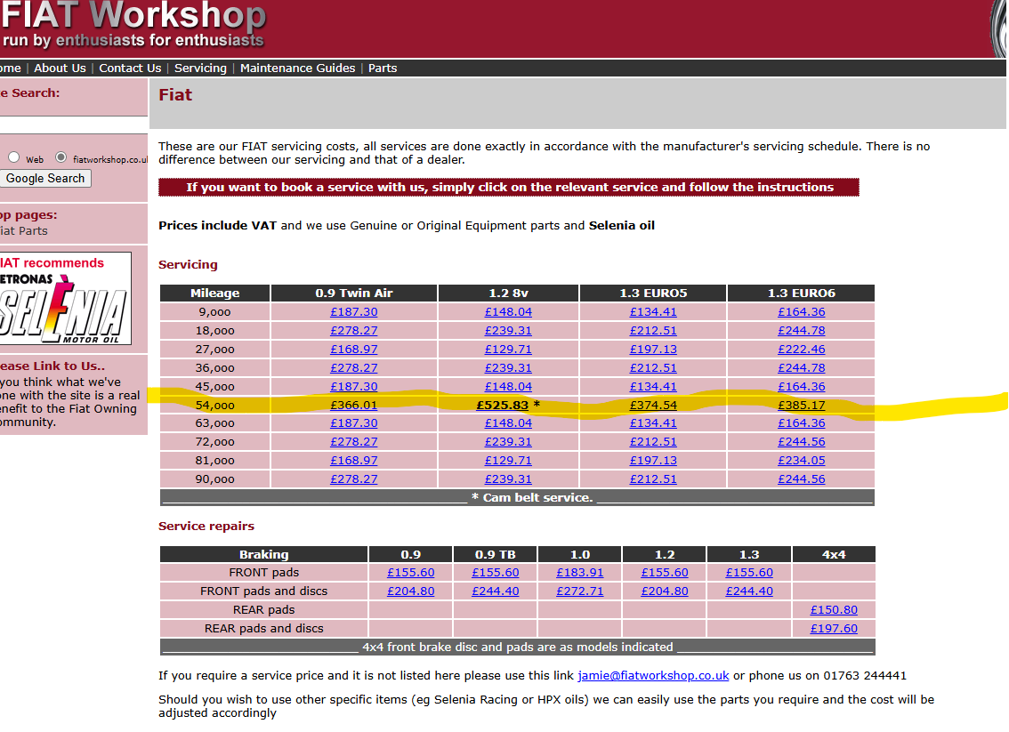Open 9,000 mile 0.9 Twin Air service price
This screenshot has width=1009, height=732.
point(354,312)
